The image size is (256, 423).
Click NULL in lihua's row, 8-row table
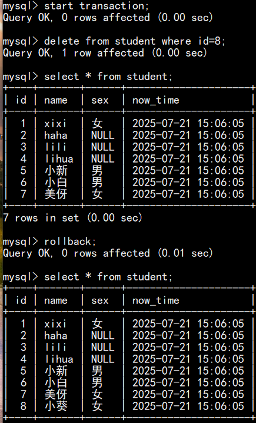[x=102, y=359]
